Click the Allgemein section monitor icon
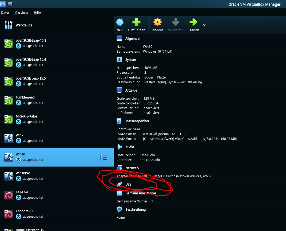Screen dimensions: 286x231 click(120, 38)
